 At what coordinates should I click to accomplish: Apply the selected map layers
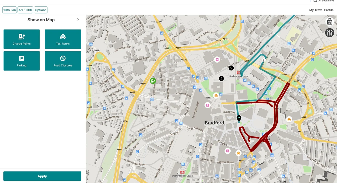tap(42, 176)
